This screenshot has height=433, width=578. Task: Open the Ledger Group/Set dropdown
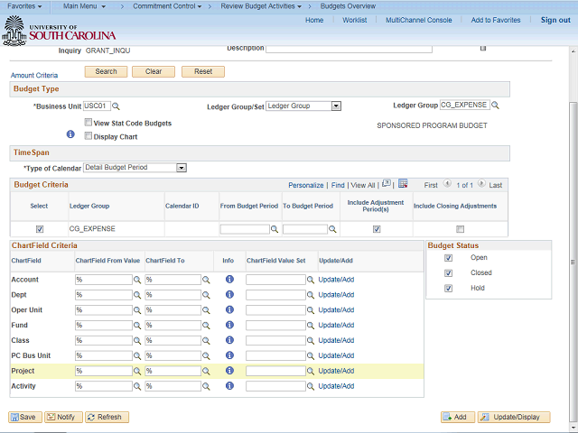(336, 106)
